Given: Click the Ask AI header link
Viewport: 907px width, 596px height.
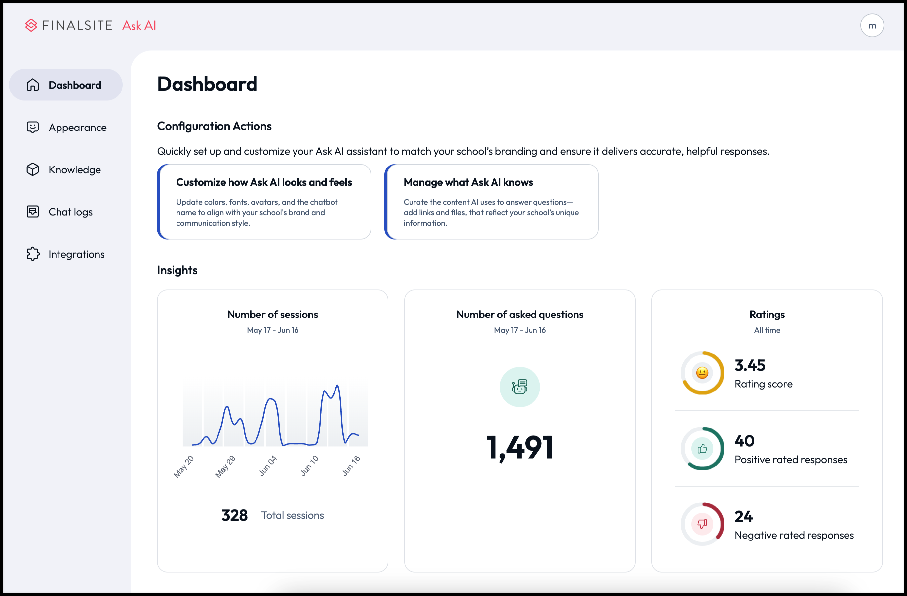Looking at the screenshot, I should click(x=139, y=25).
